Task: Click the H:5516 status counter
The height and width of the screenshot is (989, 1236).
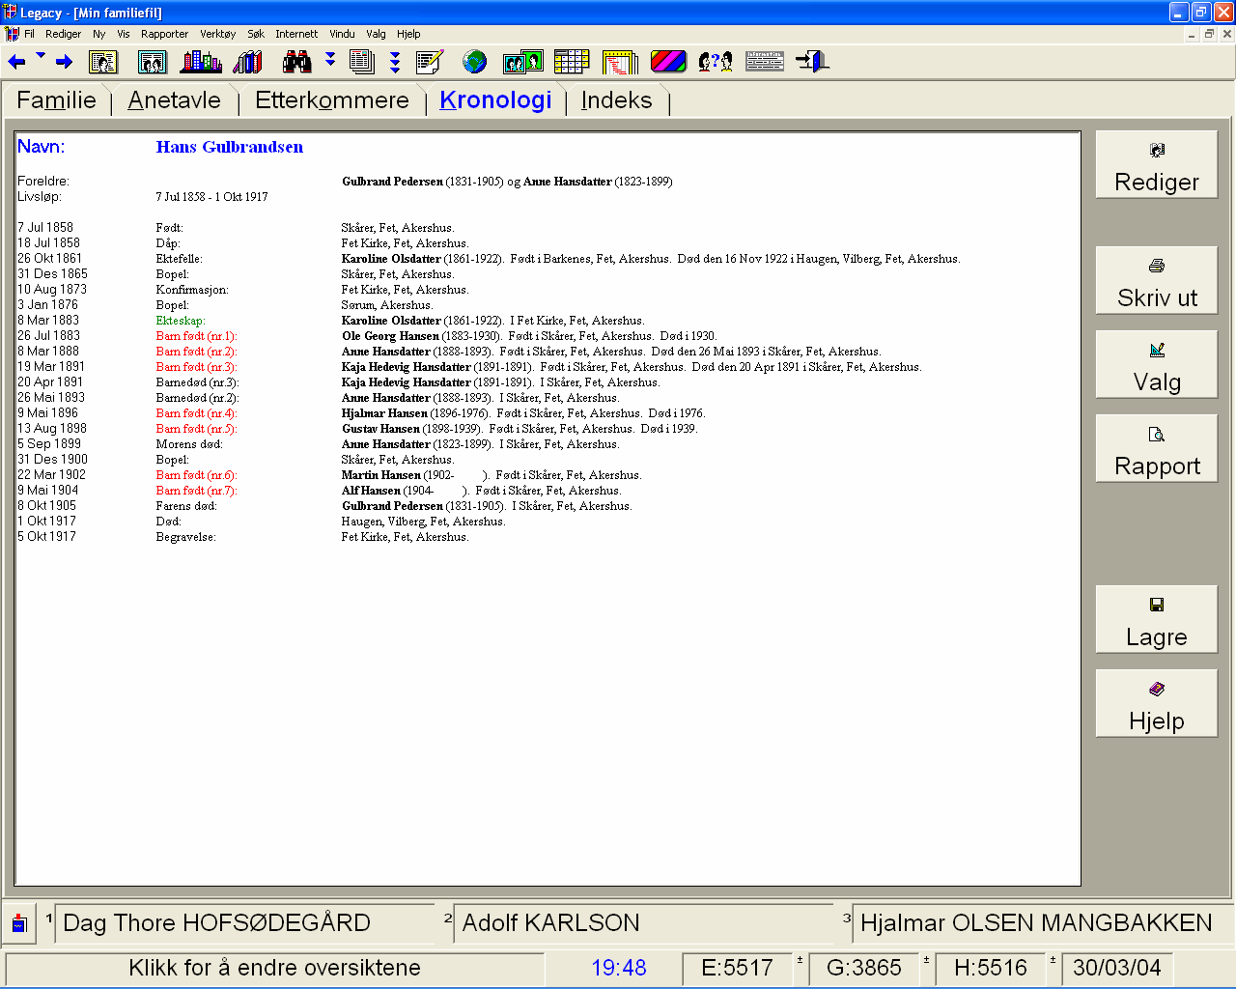Action: point(991,968)
